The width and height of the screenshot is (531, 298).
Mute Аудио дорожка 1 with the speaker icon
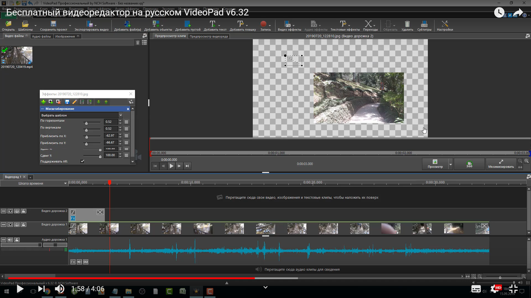tap(10, 240)
